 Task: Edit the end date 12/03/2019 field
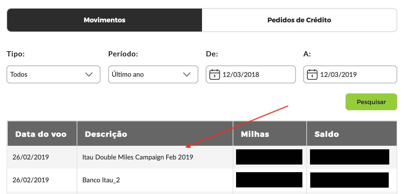[x=350, y=74]
